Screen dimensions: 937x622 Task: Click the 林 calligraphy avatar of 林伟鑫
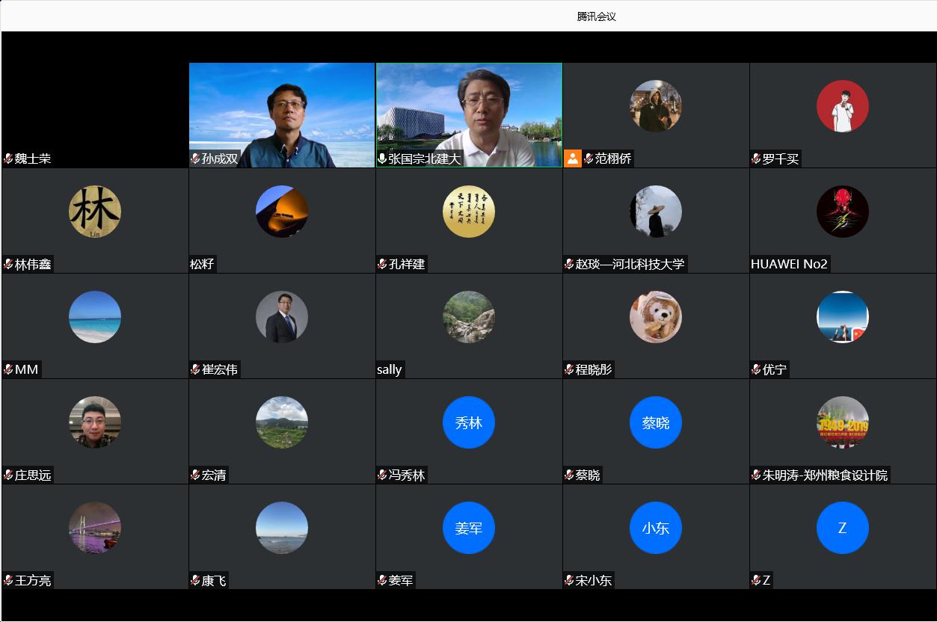point(95,212)
